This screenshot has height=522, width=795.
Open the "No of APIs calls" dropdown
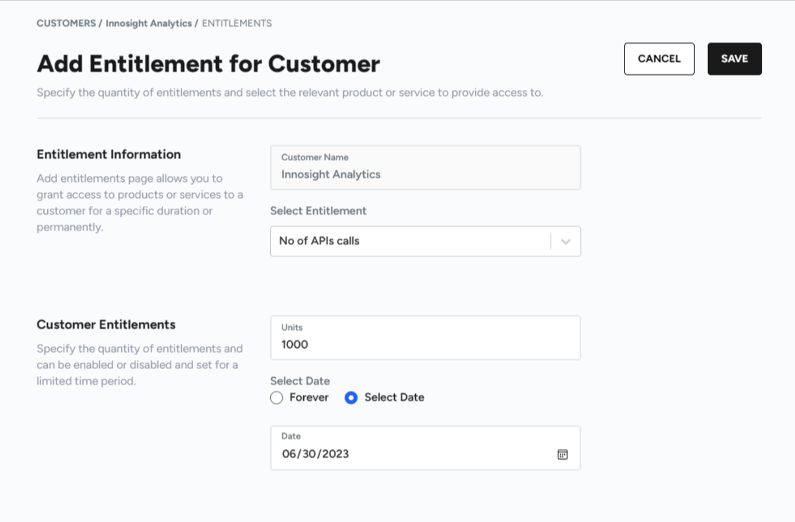[x=409, y=241]
